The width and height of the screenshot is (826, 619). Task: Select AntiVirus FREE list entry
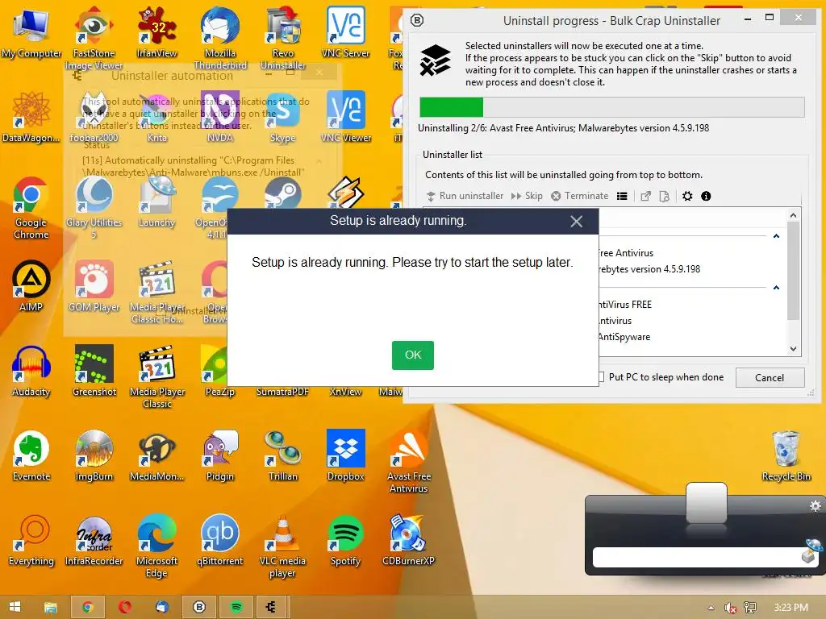(x=625, y=305)
